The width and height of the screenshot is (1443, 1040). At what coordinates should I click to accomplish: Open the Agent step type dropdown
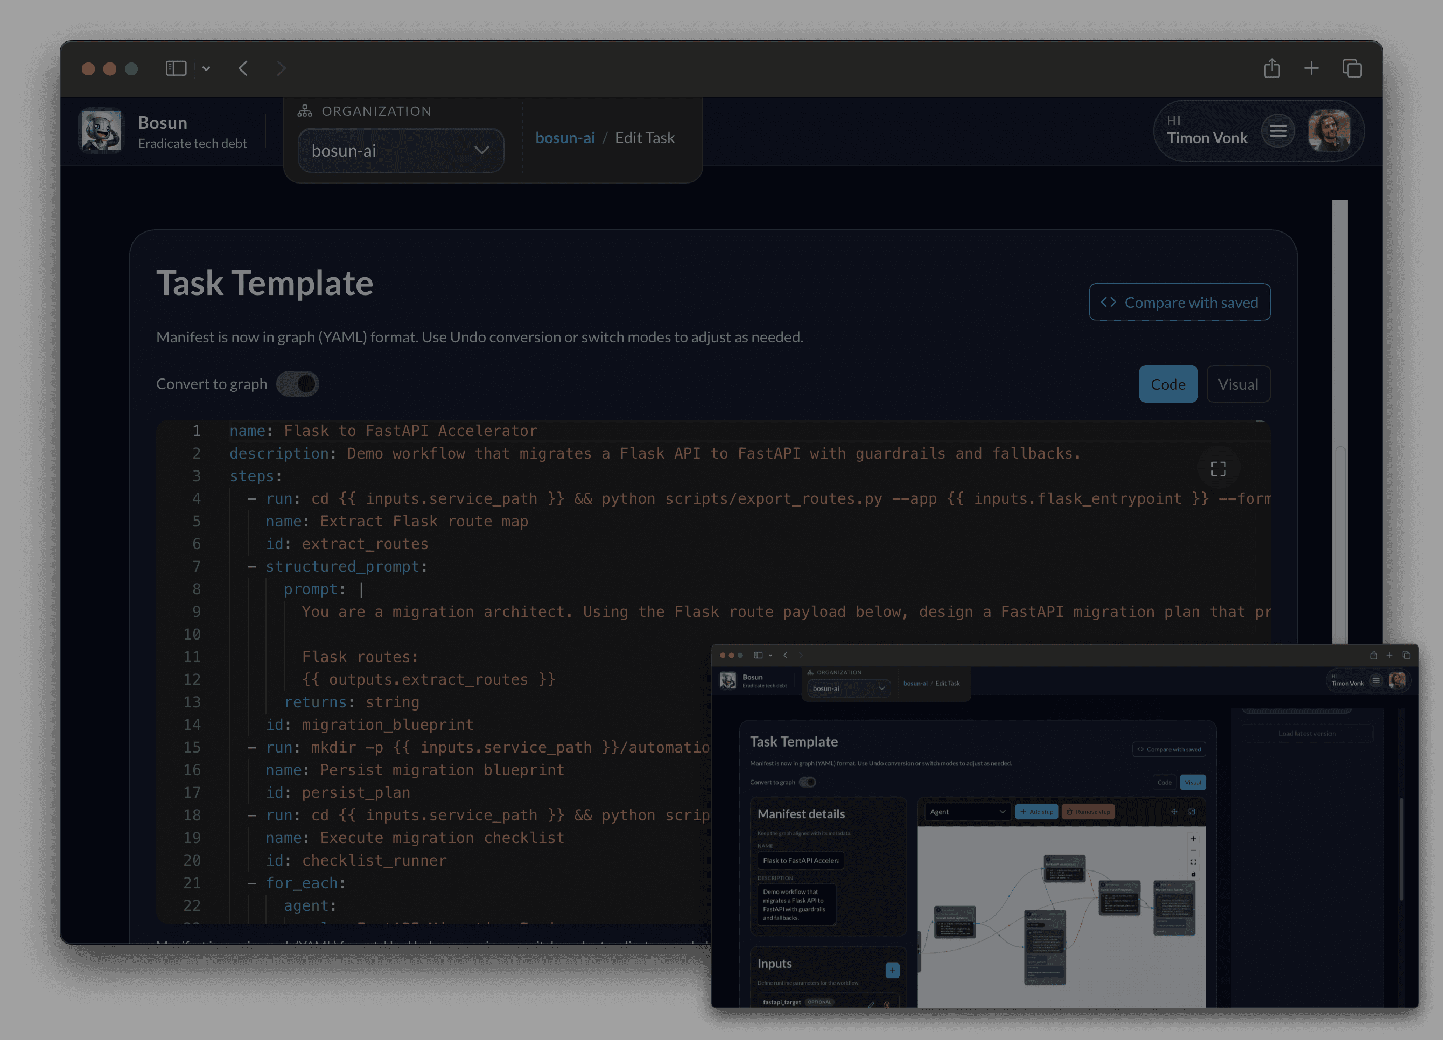967,812
